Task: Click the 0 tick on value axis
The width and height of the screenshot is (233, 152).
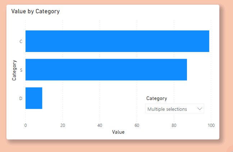Action: point(26,125)
